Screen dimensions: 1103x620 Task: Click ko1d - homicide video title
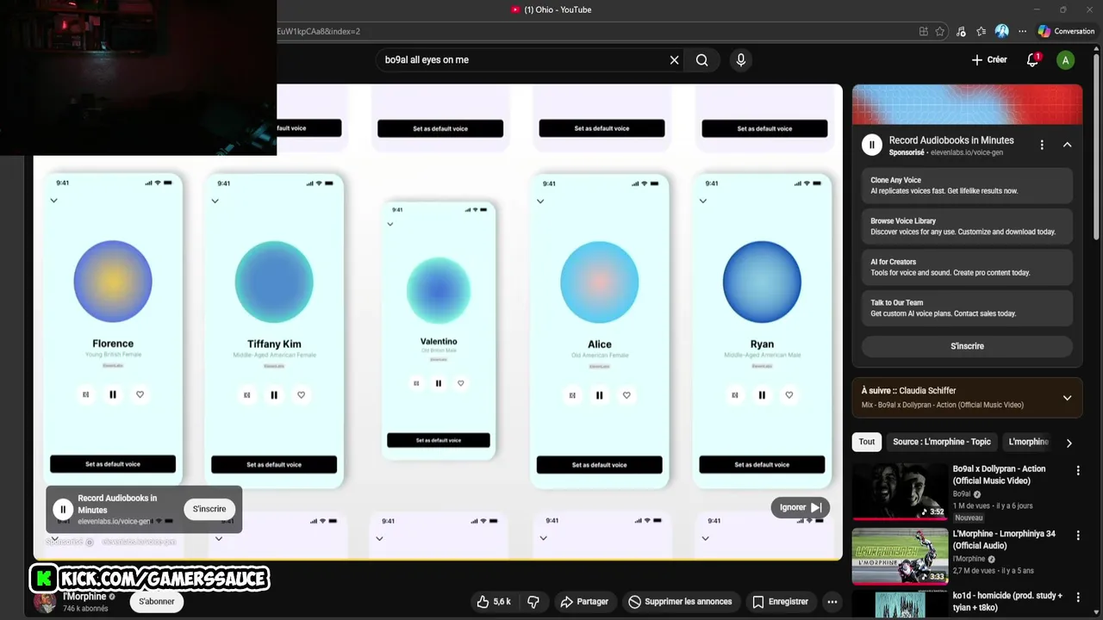click(1007, 601)
